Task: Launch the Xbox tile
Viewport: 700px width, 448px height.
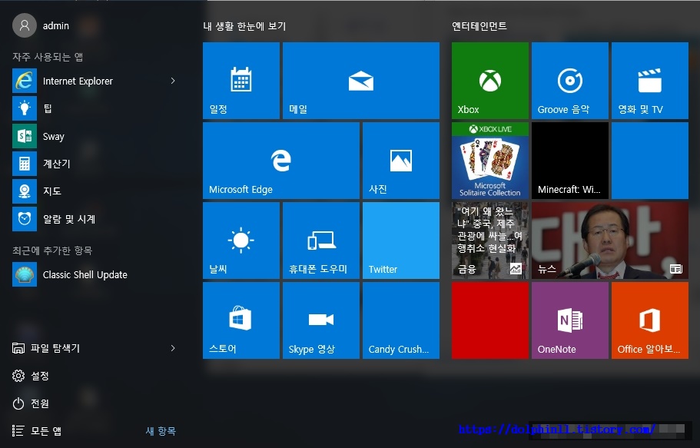Action: tap(490, 81)
